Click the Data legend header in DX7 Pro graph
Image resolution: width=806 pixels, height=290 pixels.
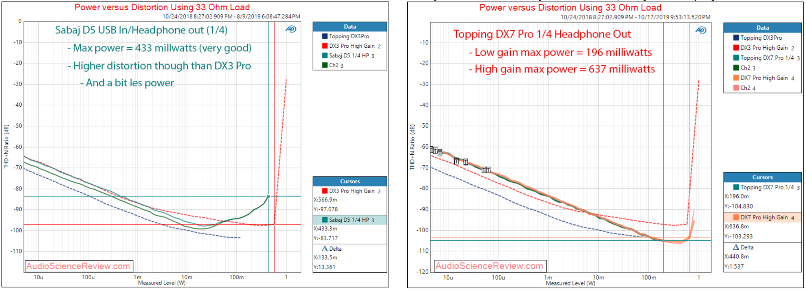(x=762, y=28)
